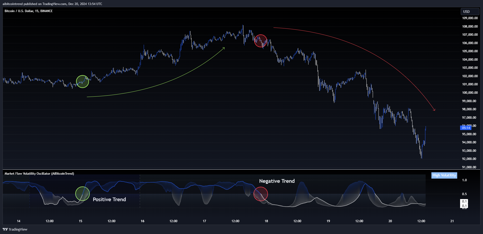Click the 94,000.00 price scale label

point(469,142)
